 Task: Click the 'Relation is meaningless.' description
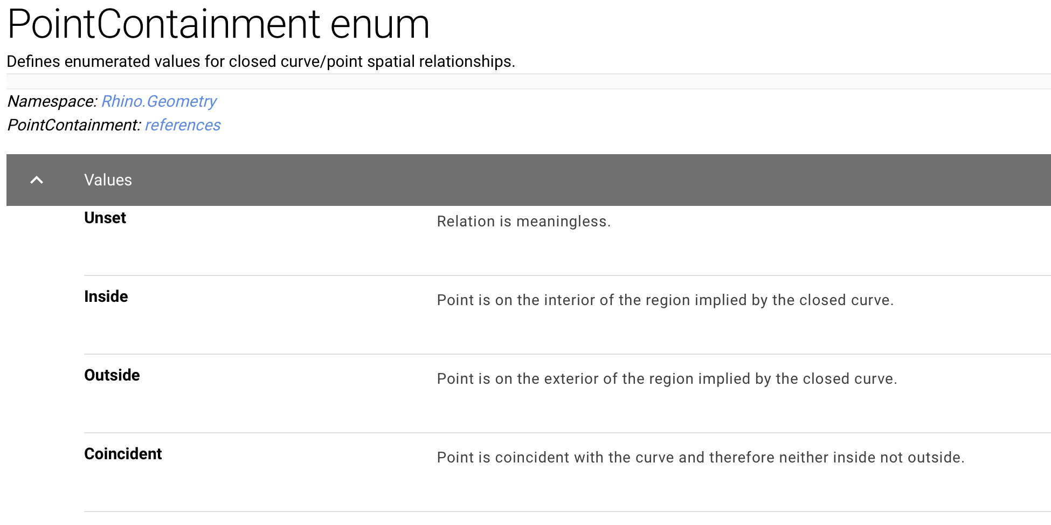click(524, 222)
